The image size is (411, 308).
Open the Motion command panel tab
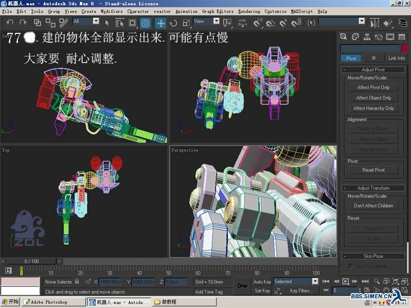[x=379, y=36]
